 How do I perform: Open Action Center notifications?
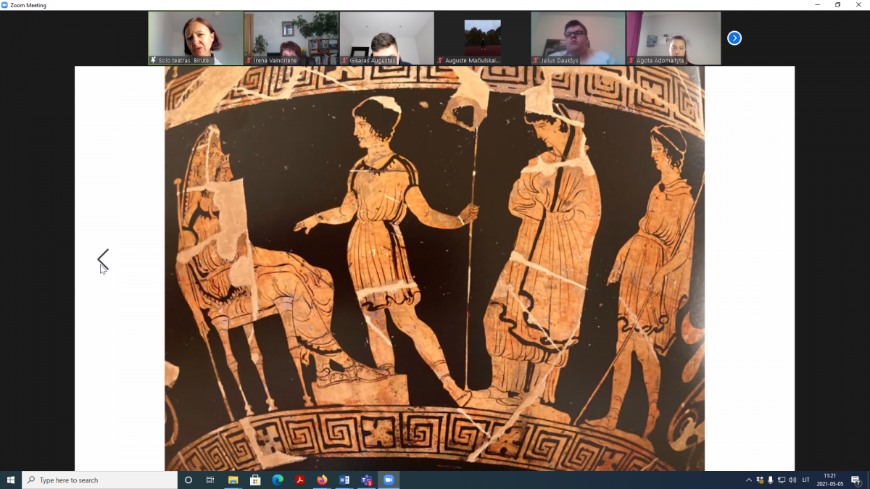856,480
